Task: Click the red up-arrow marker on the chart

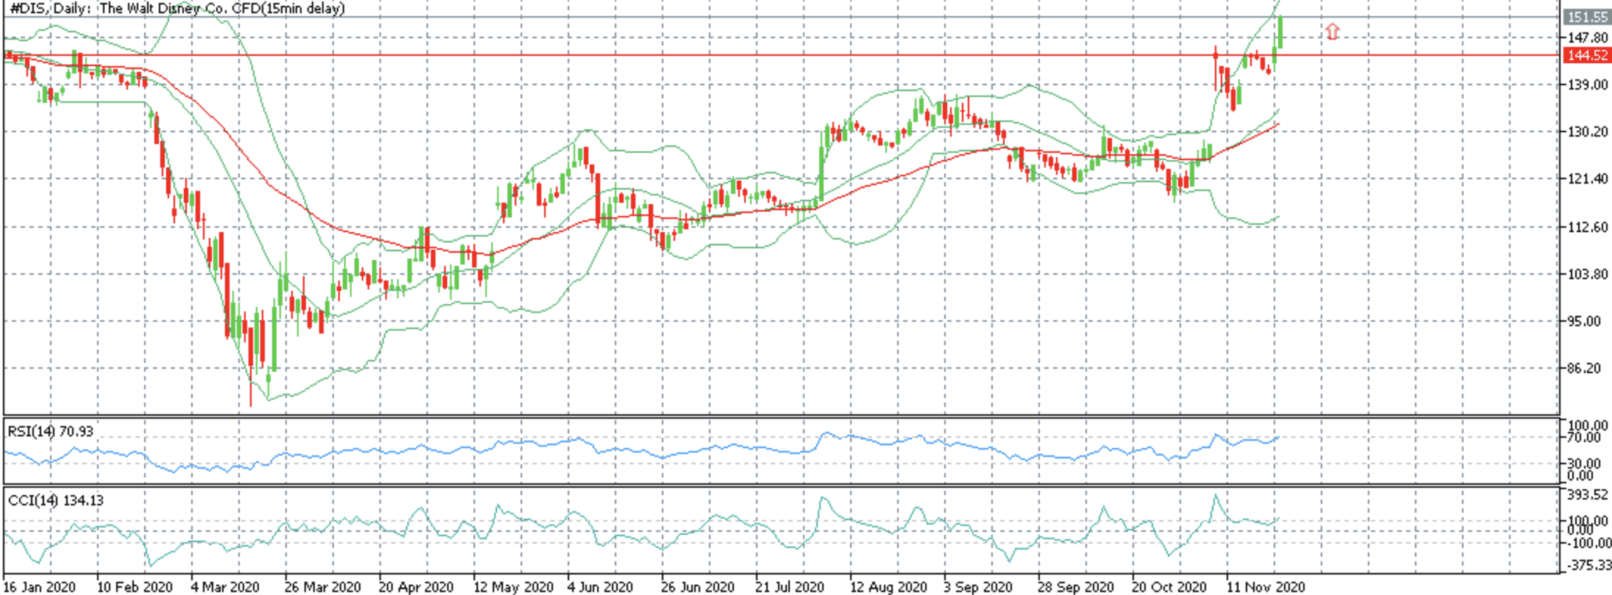Action: (x=1332, y=32)
